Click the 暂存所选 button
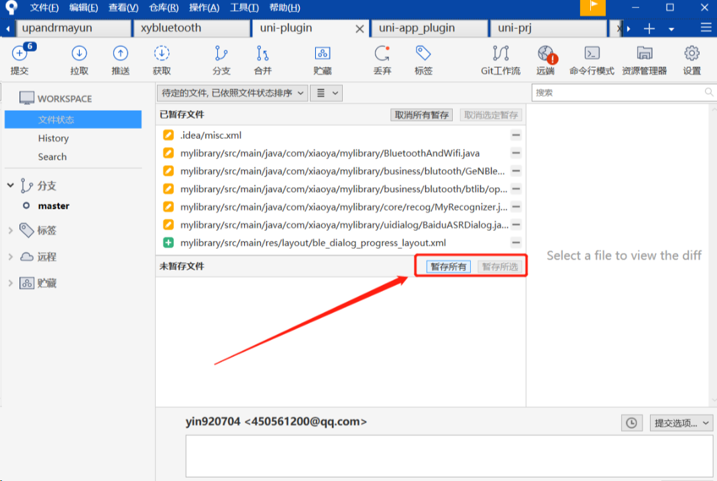 click(500, 266)
